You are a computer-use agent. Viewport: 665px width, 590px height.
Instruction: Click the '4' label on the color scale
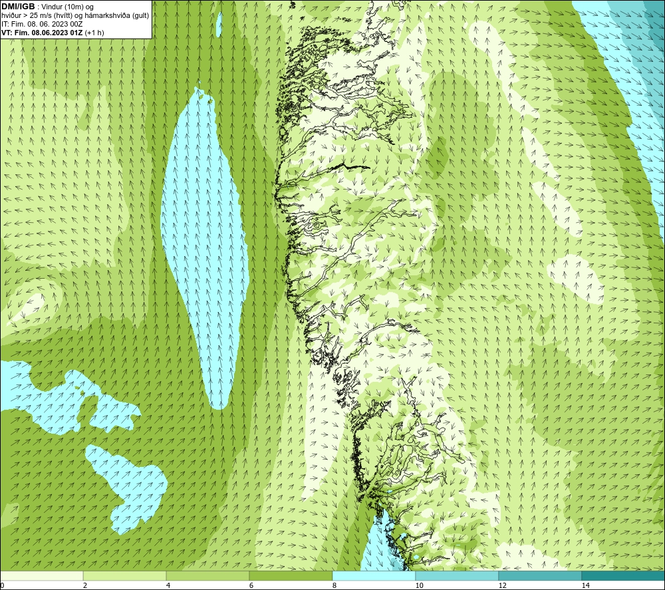tap(168, 585)
